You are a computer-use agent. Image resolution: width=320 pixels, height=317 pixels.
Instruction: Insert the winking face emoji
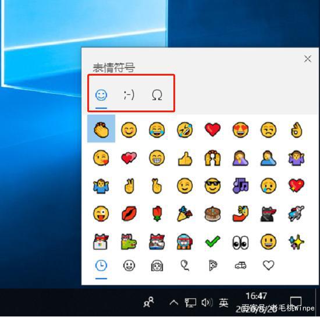coord(185,186)
